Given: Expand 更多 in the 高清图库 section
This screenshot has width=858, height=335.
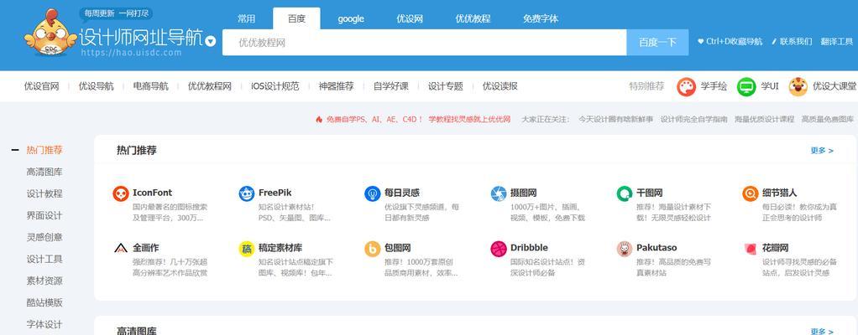Looking at the screenshot, I should [822, 331].
